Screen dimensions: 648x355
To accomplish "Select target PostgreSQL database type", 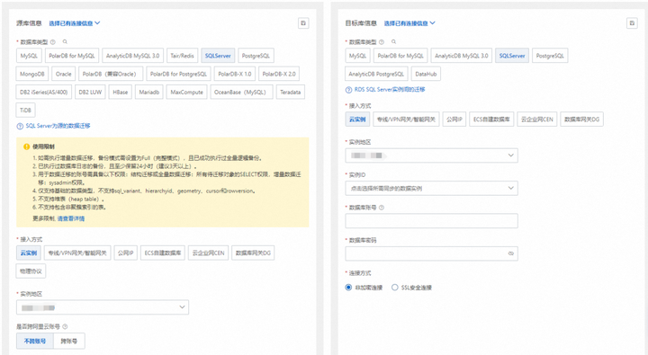I will (x=550, y=56).
